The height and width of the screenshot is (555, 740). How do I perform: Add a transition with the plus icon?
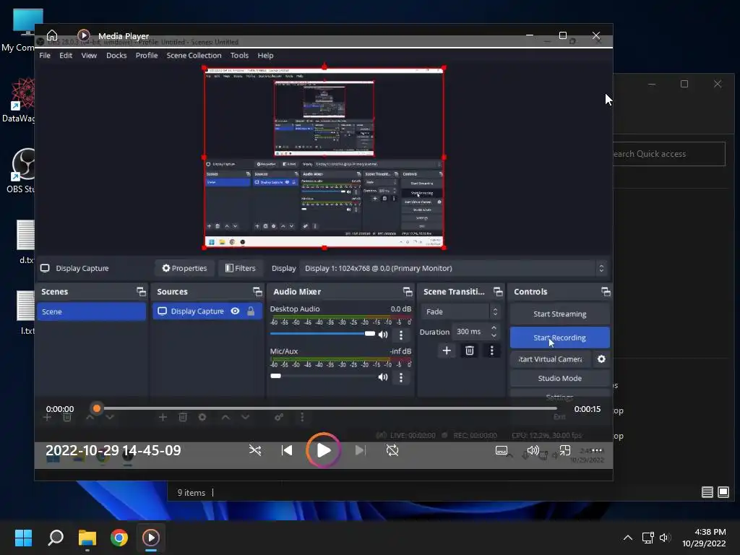(x=447, y=350)
